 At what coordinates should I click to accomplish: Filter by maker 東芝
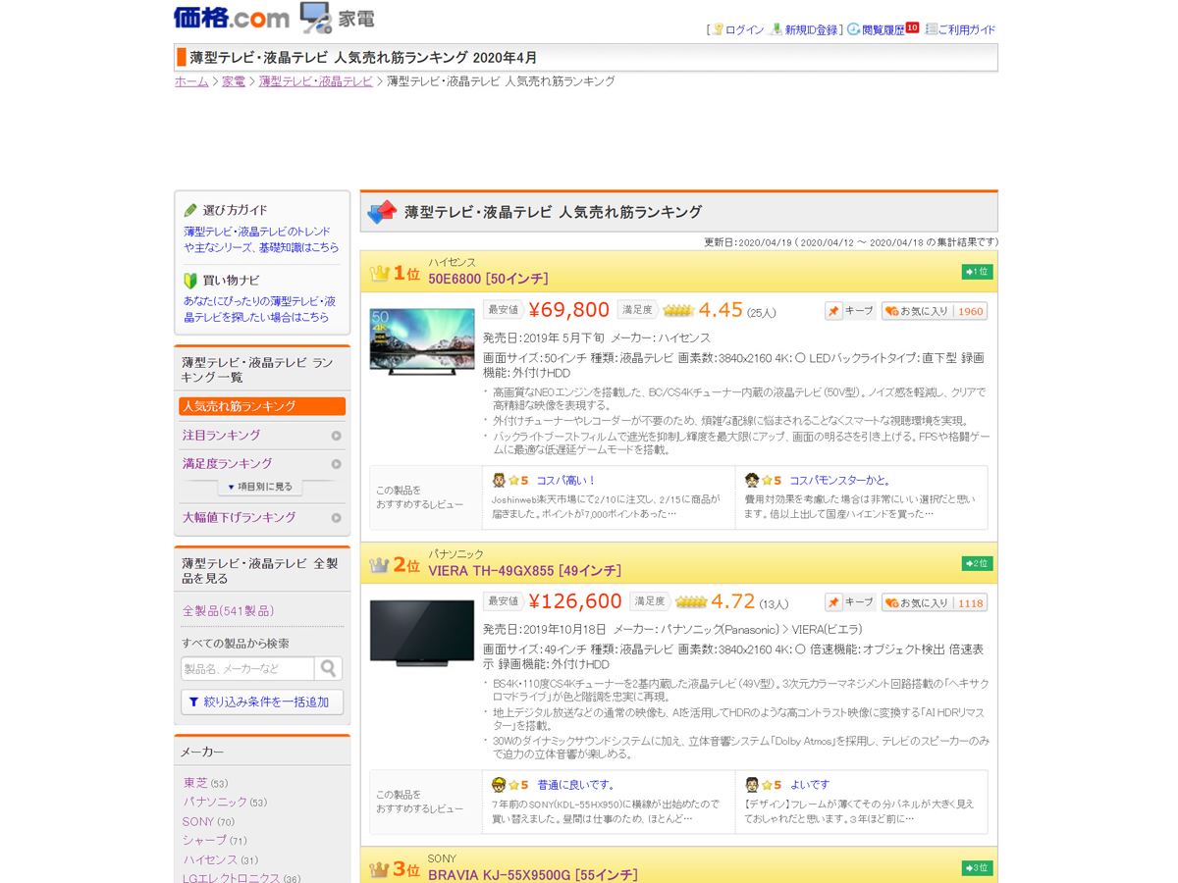tap(195, 783)
